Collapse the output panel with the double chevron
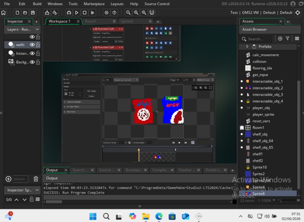This screenshot has width=304, height=222. tap(140, 206)
